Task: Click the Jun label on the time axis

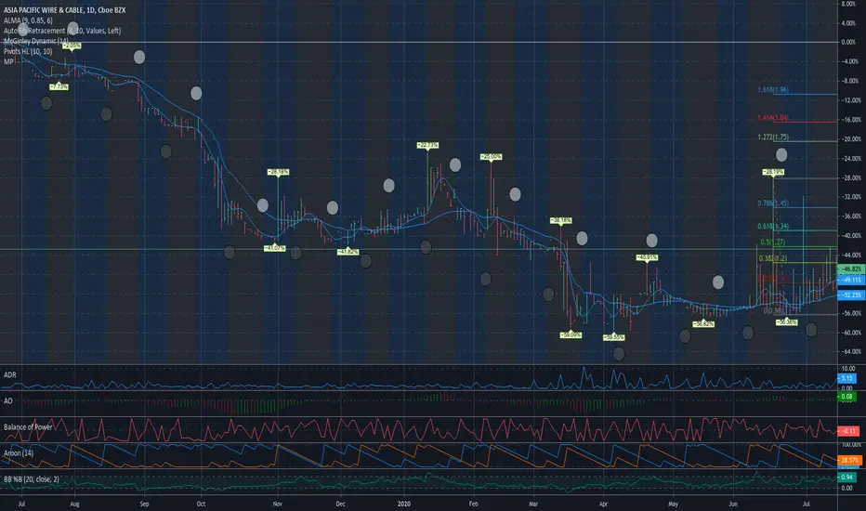Action: click(x=733, y=504)
